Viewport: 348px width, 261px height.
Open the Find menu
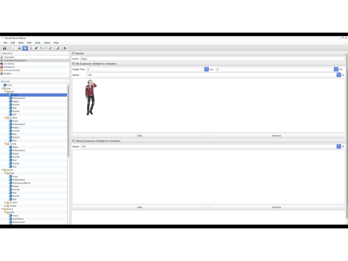pyautogui.click(x=29, y=42)
